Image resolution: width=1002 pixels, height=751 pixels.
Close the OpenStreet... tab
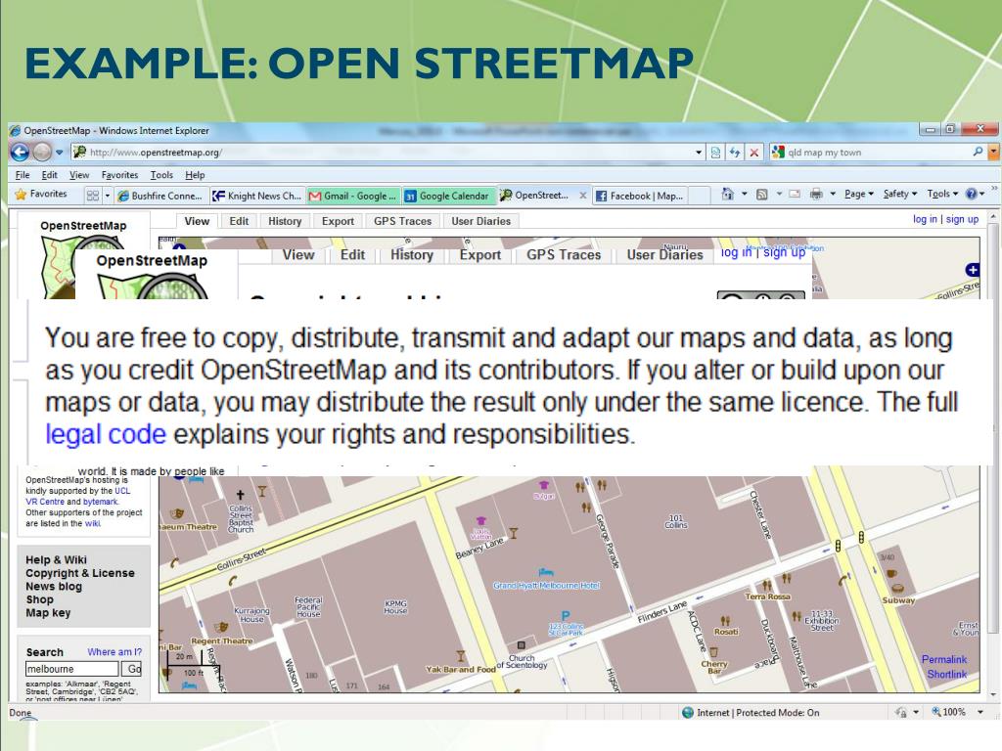click(x=583, y=196)
